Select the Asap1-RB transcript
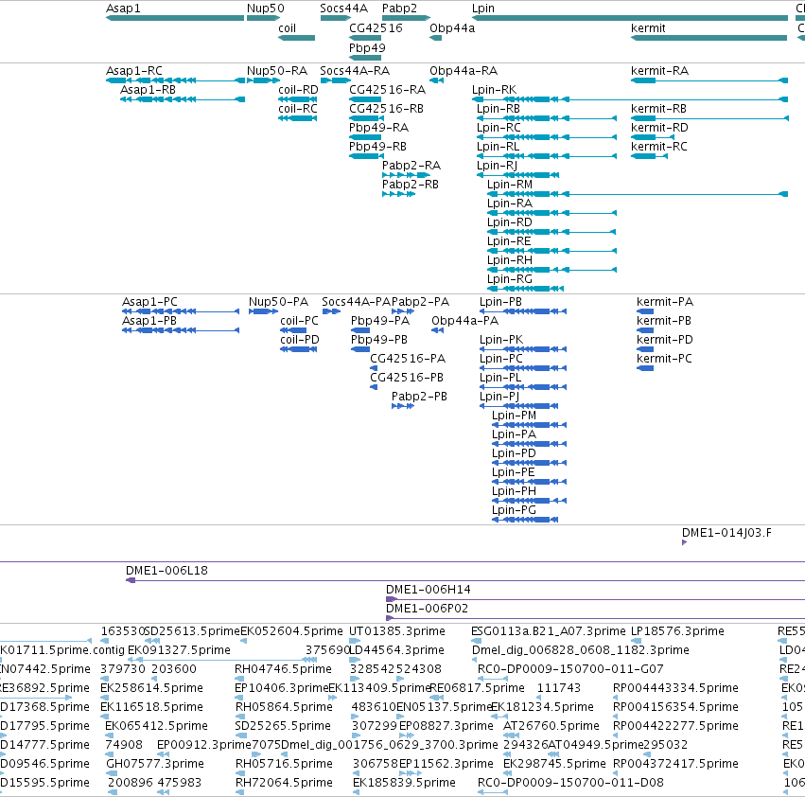This screenshot has width=805, height=797. (183, 99)
